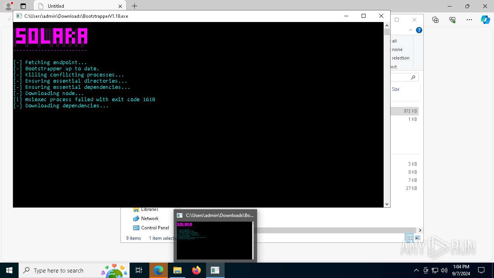Click the console app taskbar icon
494x278 pixels.
[x=215, y=270]
